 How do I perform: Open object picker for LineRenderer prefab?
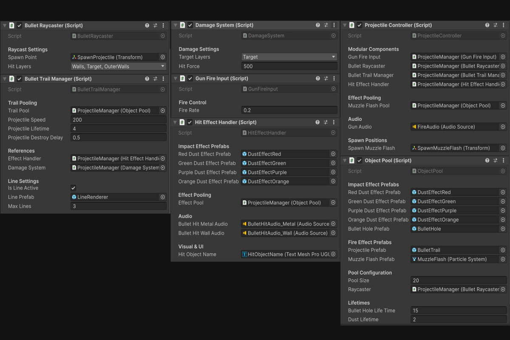tap(163, 197)
